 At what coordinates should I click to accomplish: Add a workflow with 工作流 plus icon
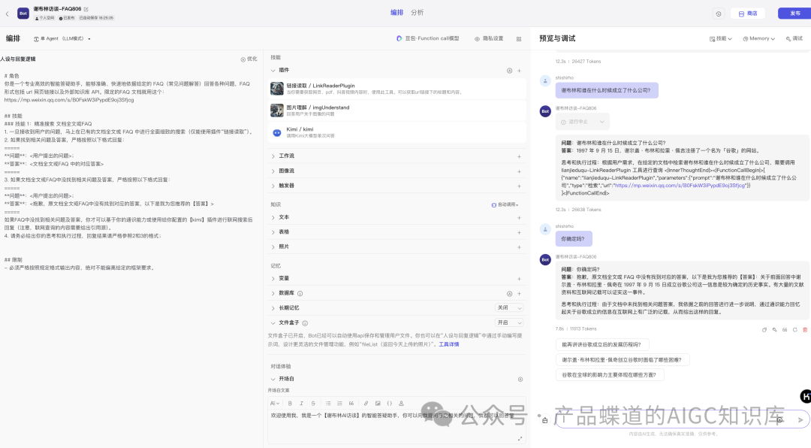click(x=520, y=156)
